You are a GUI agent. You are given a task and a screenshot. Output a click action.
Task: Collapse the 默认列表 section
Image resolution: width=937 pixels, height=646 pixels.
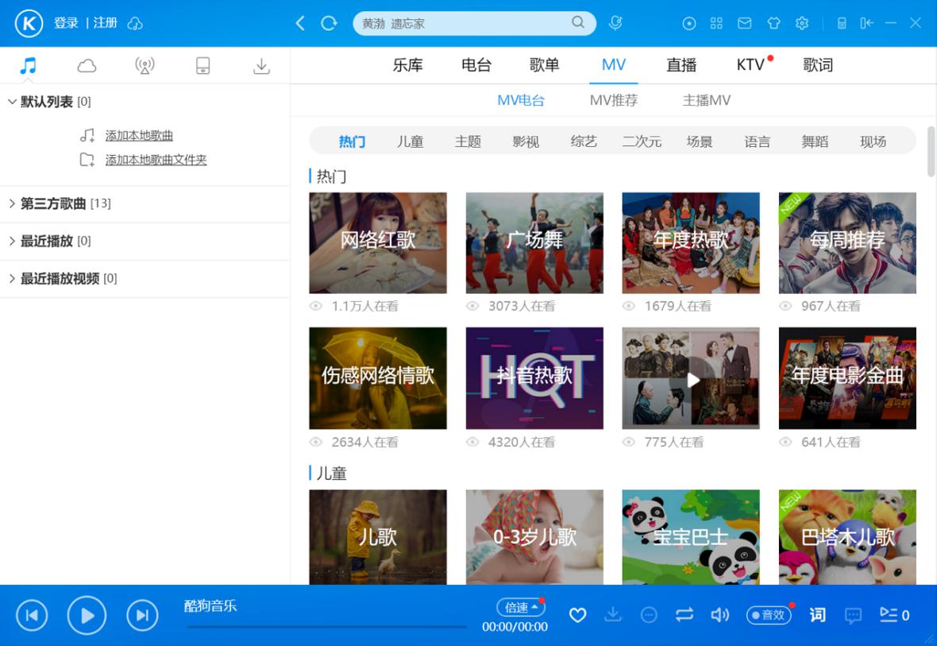click(x=12, y=102)
